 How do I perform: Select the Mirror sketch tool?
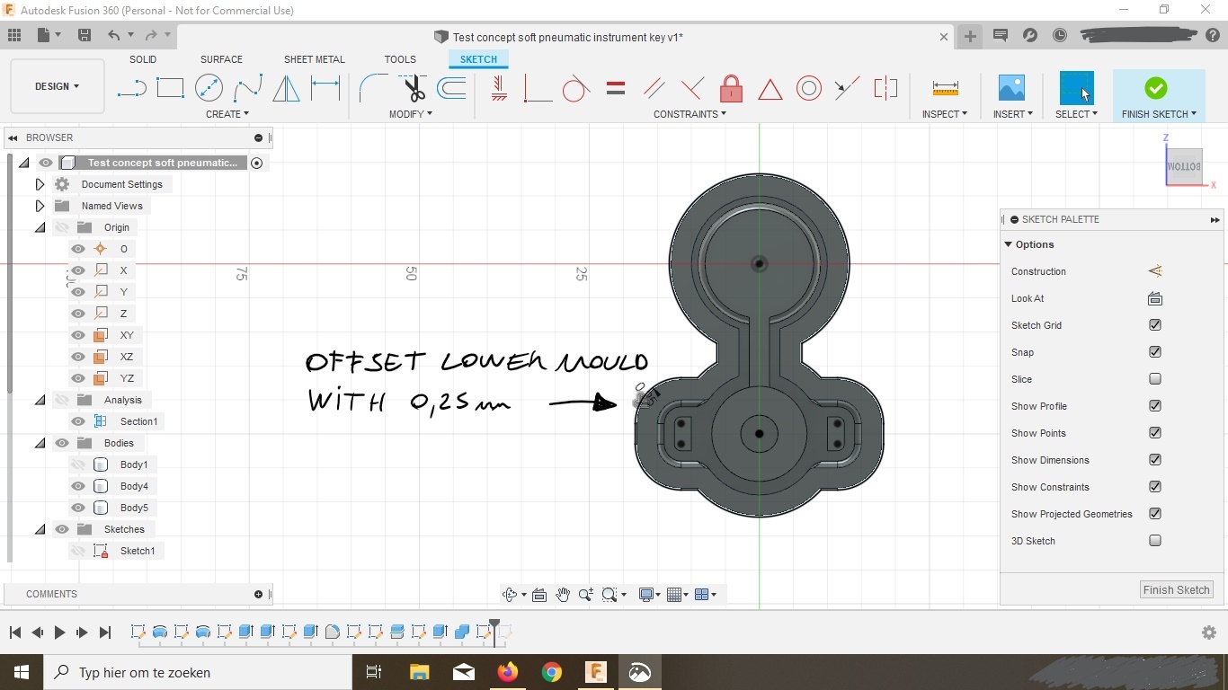[x=286, y=88]
